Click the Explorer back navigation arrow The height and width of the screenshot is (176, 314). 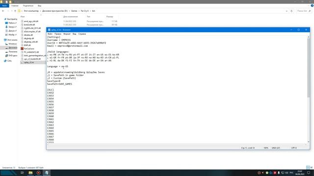click(x=3, y=11)
